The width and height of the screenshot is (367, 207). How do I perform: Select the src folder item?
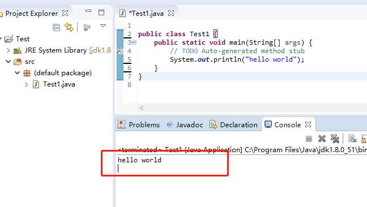(x=29, y=62)
